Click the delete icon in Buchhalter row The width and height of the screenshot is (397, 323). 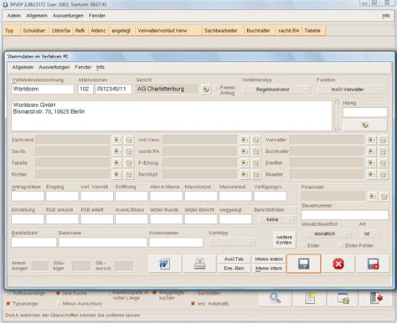click(383, 151)
